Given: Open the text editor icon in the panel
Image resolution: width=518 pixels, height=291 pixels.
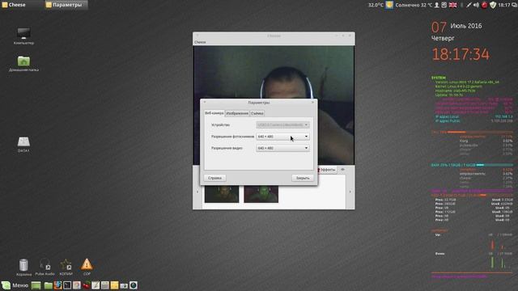Looking at the screenshot, I should [96, 285].
